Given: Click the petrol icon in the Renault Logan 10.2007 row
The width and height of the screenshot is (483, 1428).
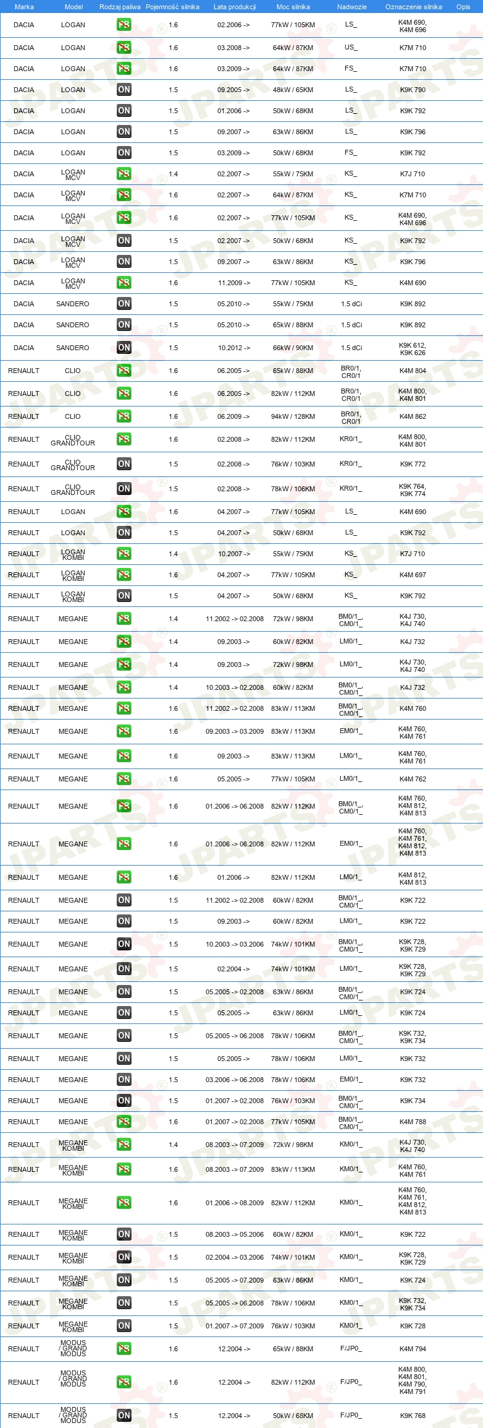Looking at the screenshot, I should coord(124,554).
